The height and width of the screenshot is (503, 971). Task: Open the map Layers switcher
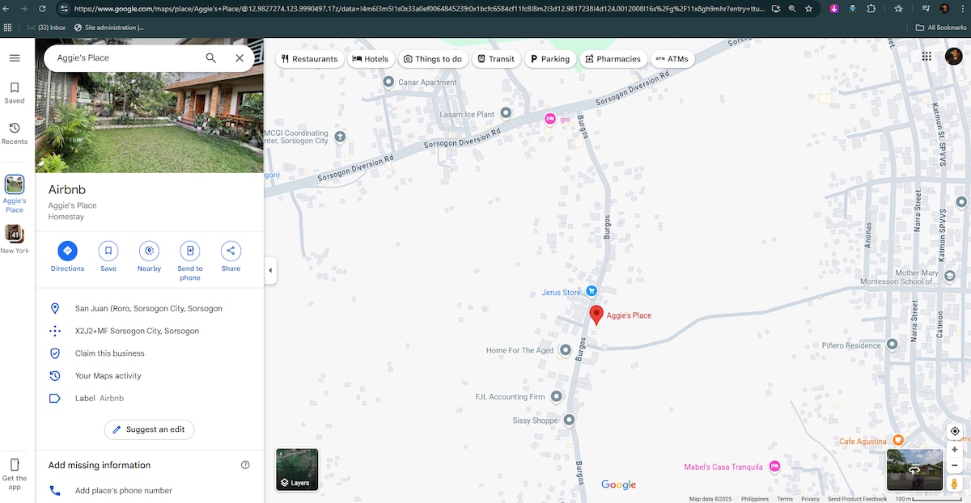297,470
